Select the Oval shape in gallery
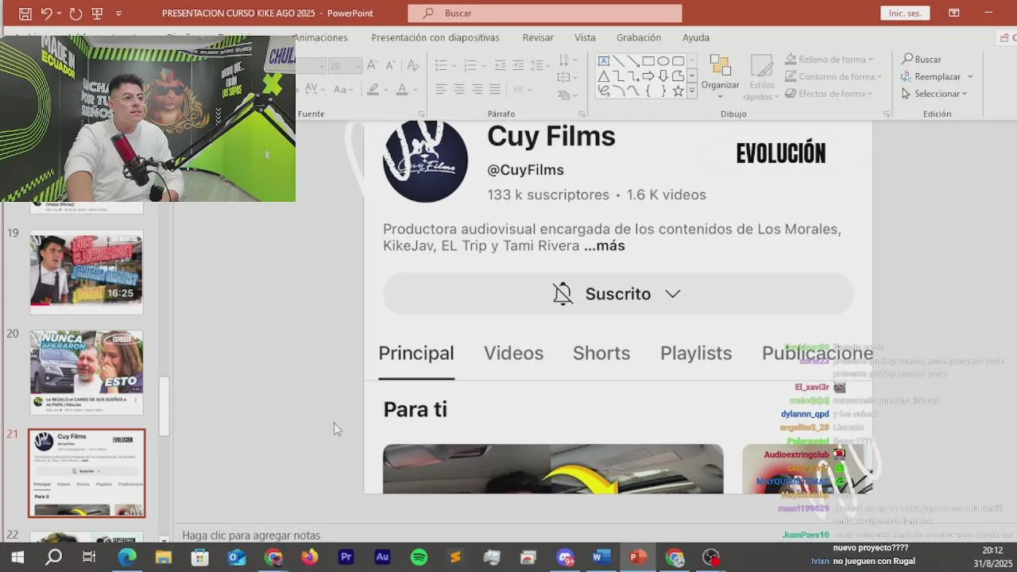The image size is (1017, 572). pyautogui.click(x=663, y=61)
